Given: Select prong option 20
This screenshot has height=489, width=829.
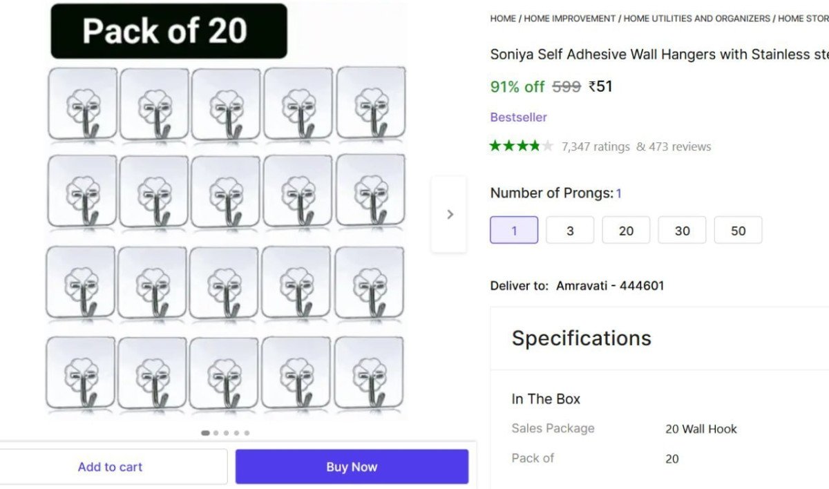Looking at the screenshot, I should tap(625, 230).
